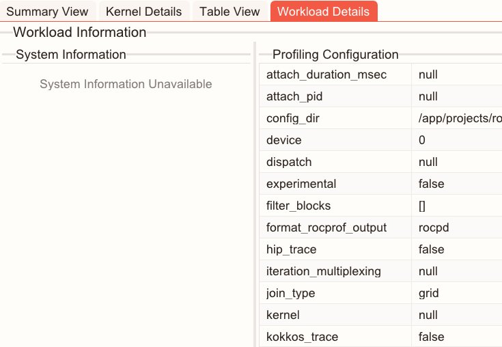The width and height of the screenshot is (502, 347).
Task: Select the iteration_multiplexing row label
Action: point(324,271)
